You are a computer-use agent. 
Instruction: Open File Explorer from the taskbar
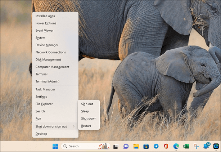136,146
